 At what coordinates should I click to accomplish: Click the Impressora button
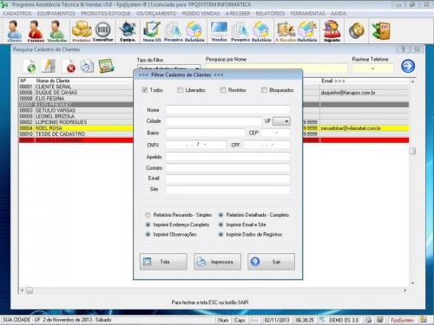(x=217, y=262)
